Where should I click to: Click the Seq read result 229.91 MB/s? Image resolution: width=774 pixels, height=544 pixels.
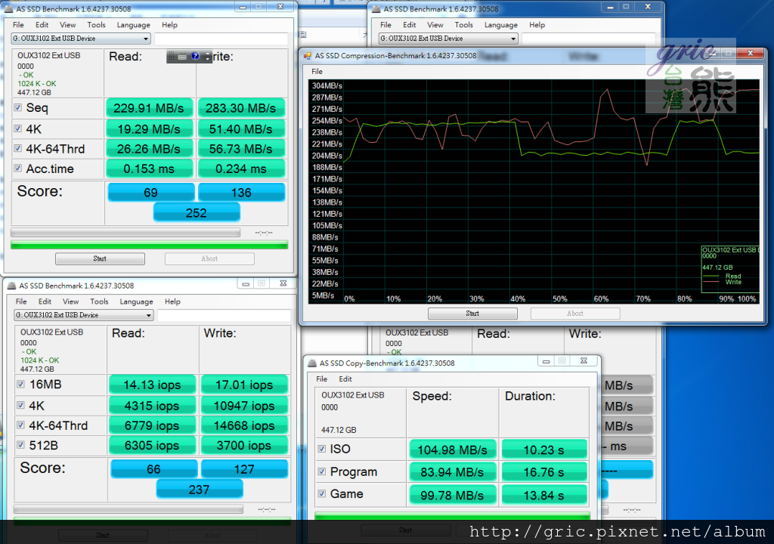point(149,108)
